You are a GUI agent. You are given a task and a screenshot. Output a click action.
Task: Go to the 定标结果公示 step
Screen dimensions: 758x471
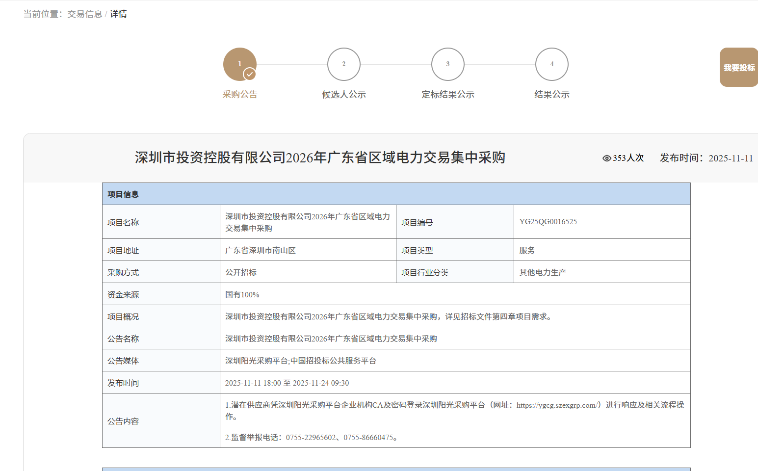click(x=447, y=95)
